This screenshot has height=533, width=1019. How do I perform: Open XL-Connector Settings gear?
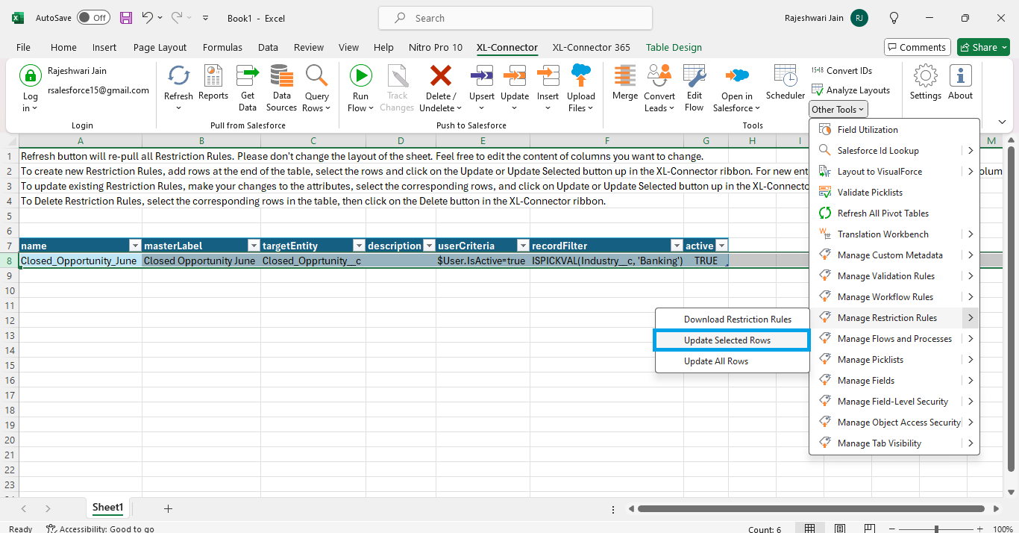(926, 75)
